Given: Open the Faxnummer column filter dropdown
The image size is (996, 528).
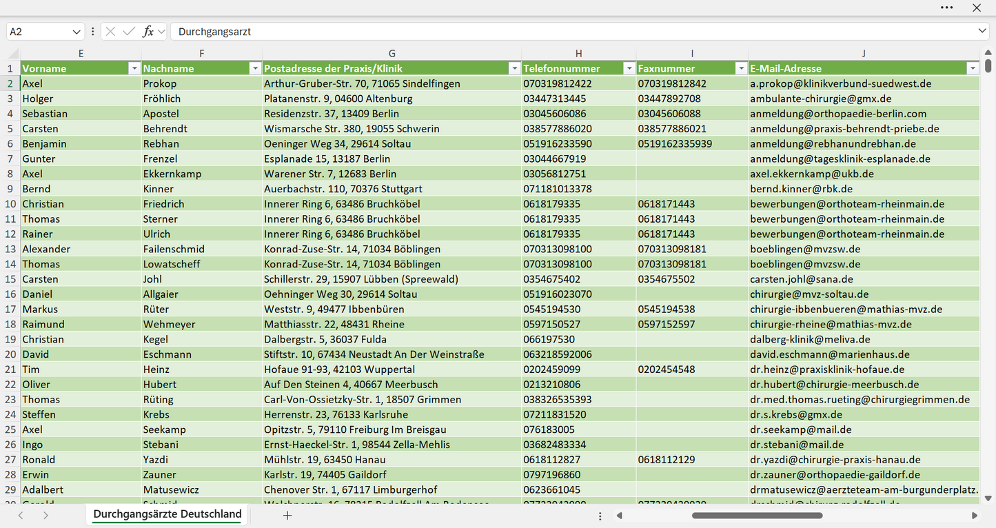Looking at the screenshot, I should pos(741,68).
